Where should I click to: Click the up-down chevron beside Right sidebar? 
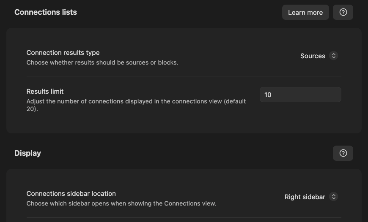pos(333,197)
